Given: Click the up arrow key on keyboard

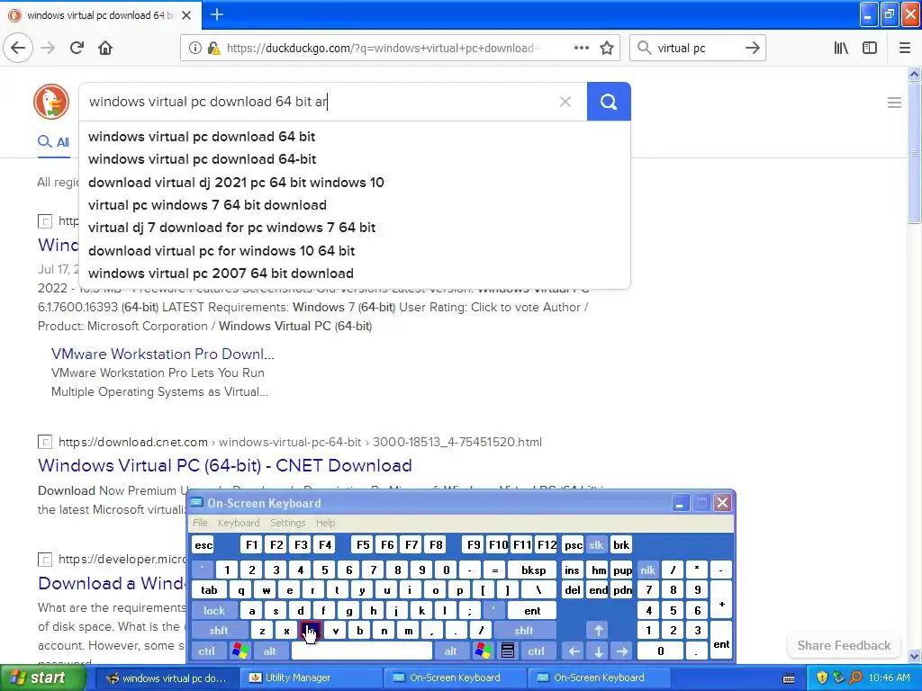Looking at the screenshot, I should (x=598, y=631).
